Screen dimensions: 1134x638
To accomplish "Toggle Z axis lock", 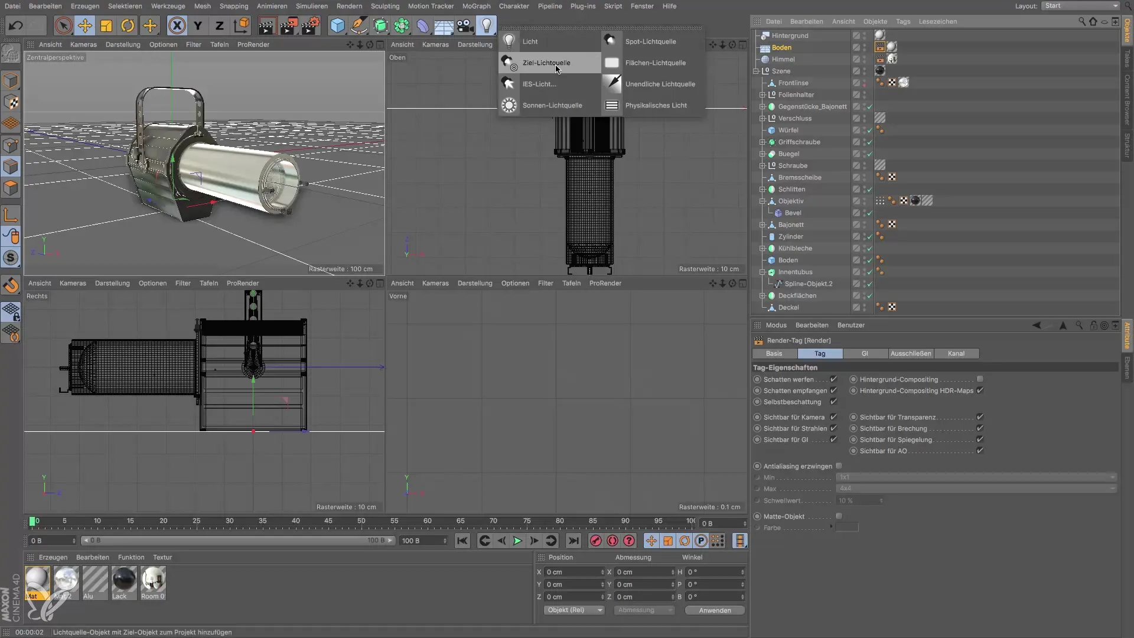I will (x=220, y=26).
